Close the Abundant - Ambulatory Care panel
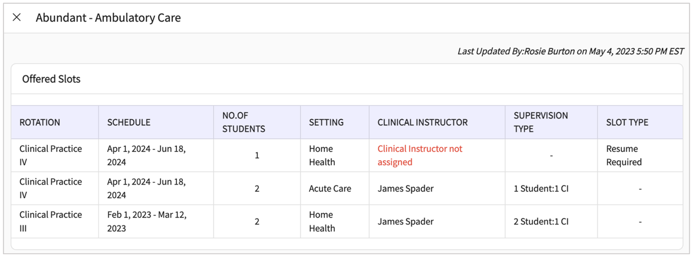This screenshot has width=693, height=257. tap(17, 17)
